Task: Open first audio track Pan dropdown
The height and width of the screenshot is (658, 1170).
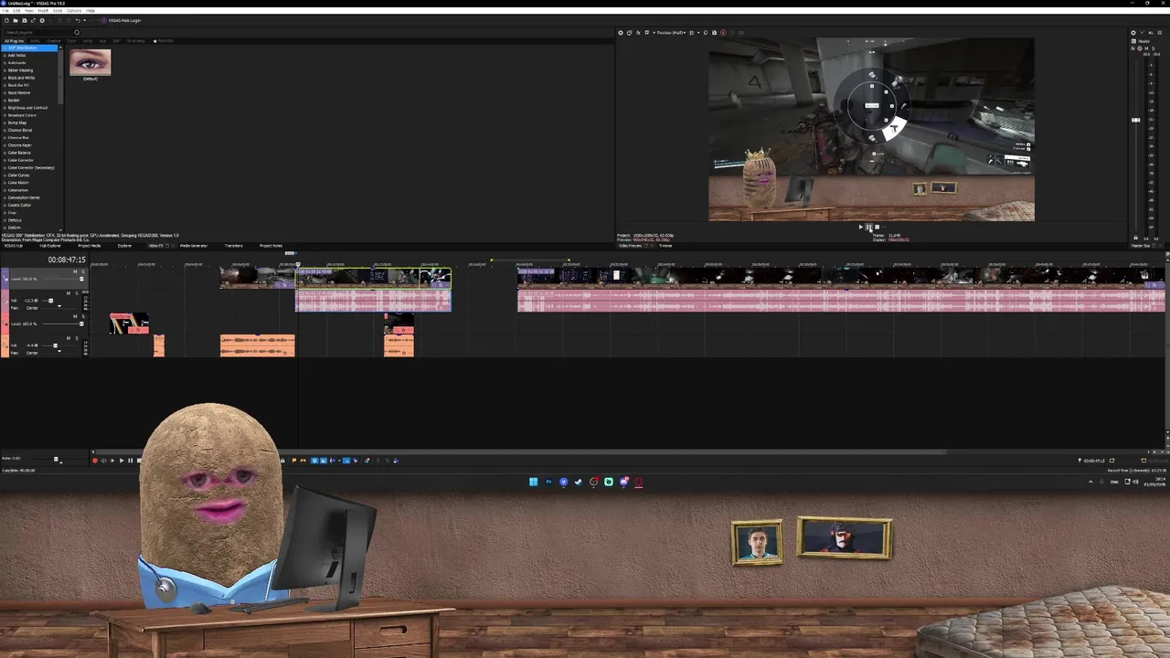Action: point(59,306)
